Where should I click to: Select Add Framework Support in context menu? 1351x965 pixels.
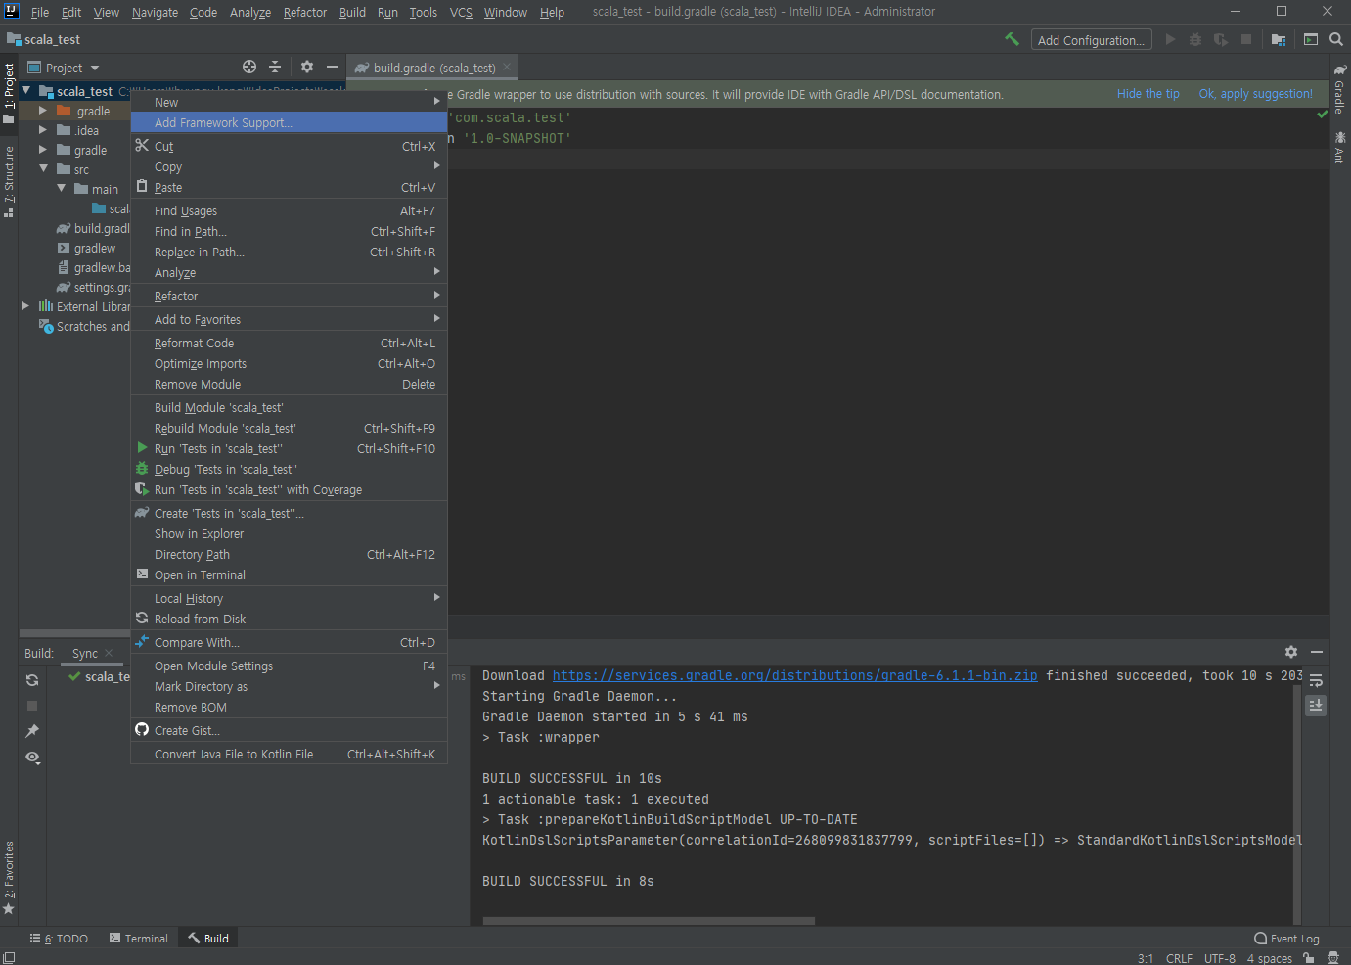point(223,122)
